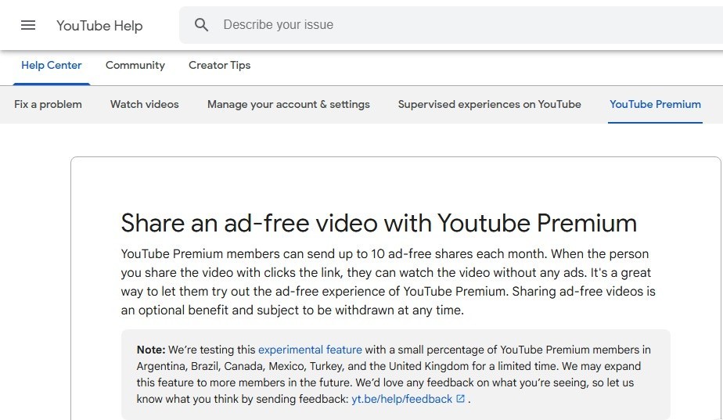723x420 pixels.
Task: Focus the 'Describe your issue' search field
Action: (451, 25)
